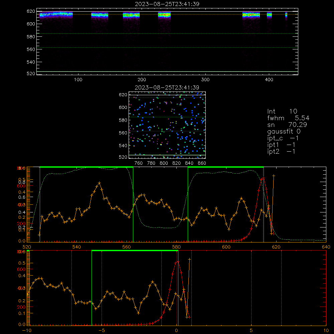The height and width of the screenshot is (334, 334).
Task: Click the 'ipt1 -1' parameter line
Action: (x=281, y=145)
